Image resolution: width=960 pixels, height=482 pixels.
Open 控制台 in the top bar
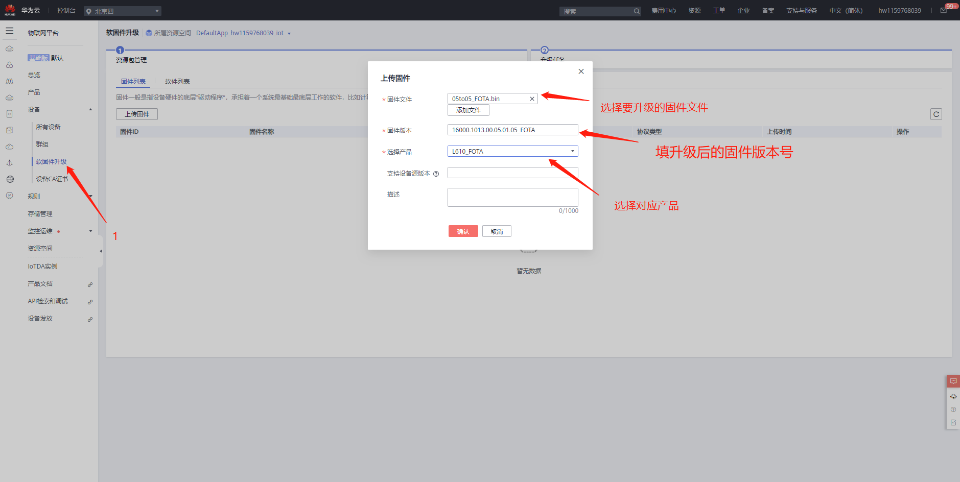point(66,11)
